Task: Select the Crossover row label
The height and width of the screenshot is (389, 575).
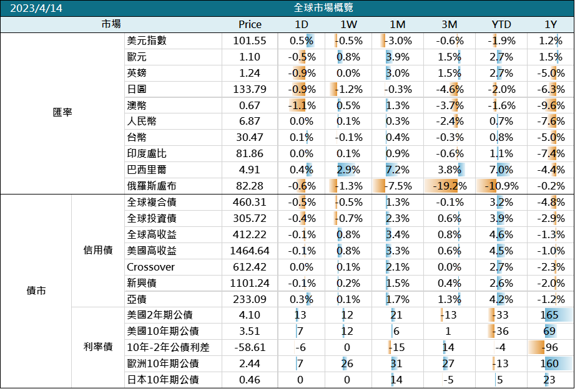Action: pyautogui.click(x=150, y=267)
